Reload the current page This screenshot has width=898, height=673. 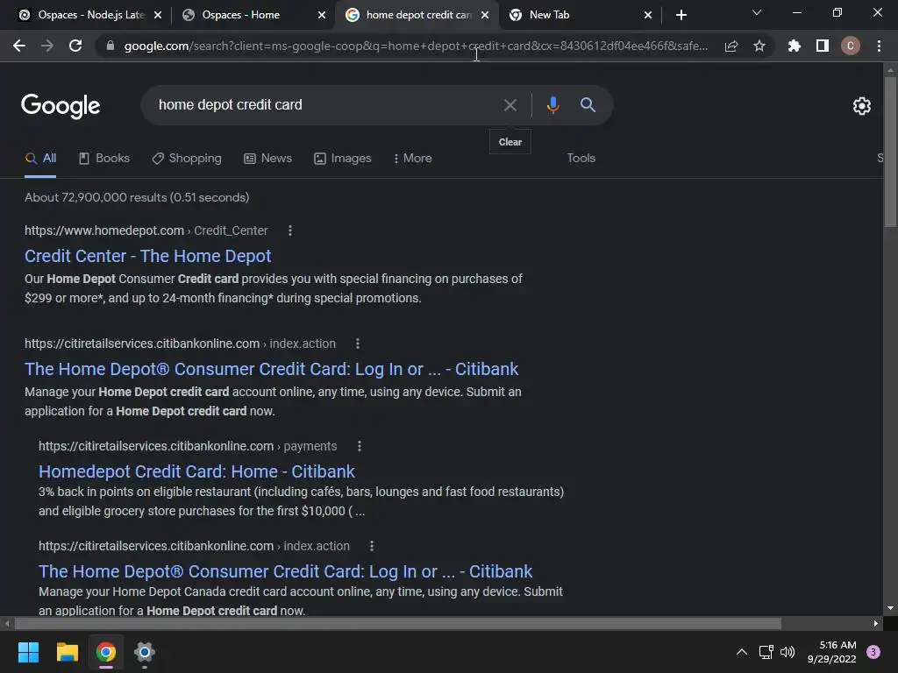click(x=75, y=46)
